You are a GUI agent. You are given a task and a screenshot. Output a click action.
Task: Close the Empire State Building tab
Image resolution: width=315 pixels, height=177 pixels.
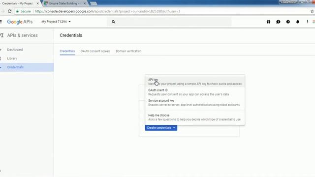85,3
